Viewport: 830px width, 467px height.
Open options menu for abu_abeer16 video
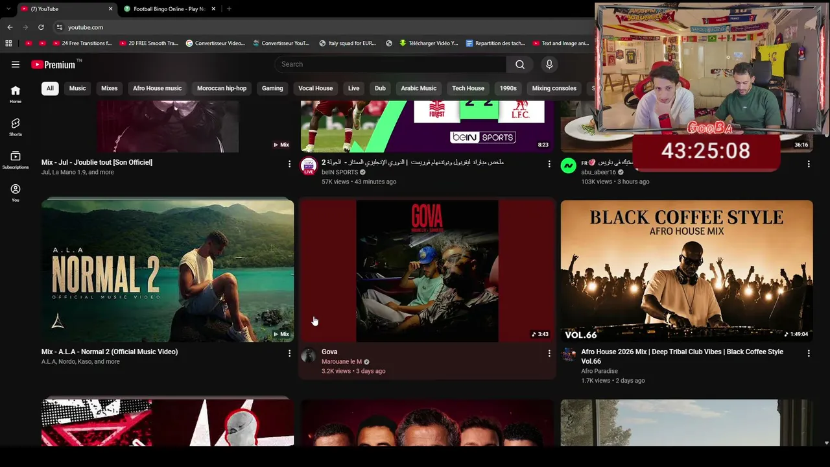(x=809, y=164)
